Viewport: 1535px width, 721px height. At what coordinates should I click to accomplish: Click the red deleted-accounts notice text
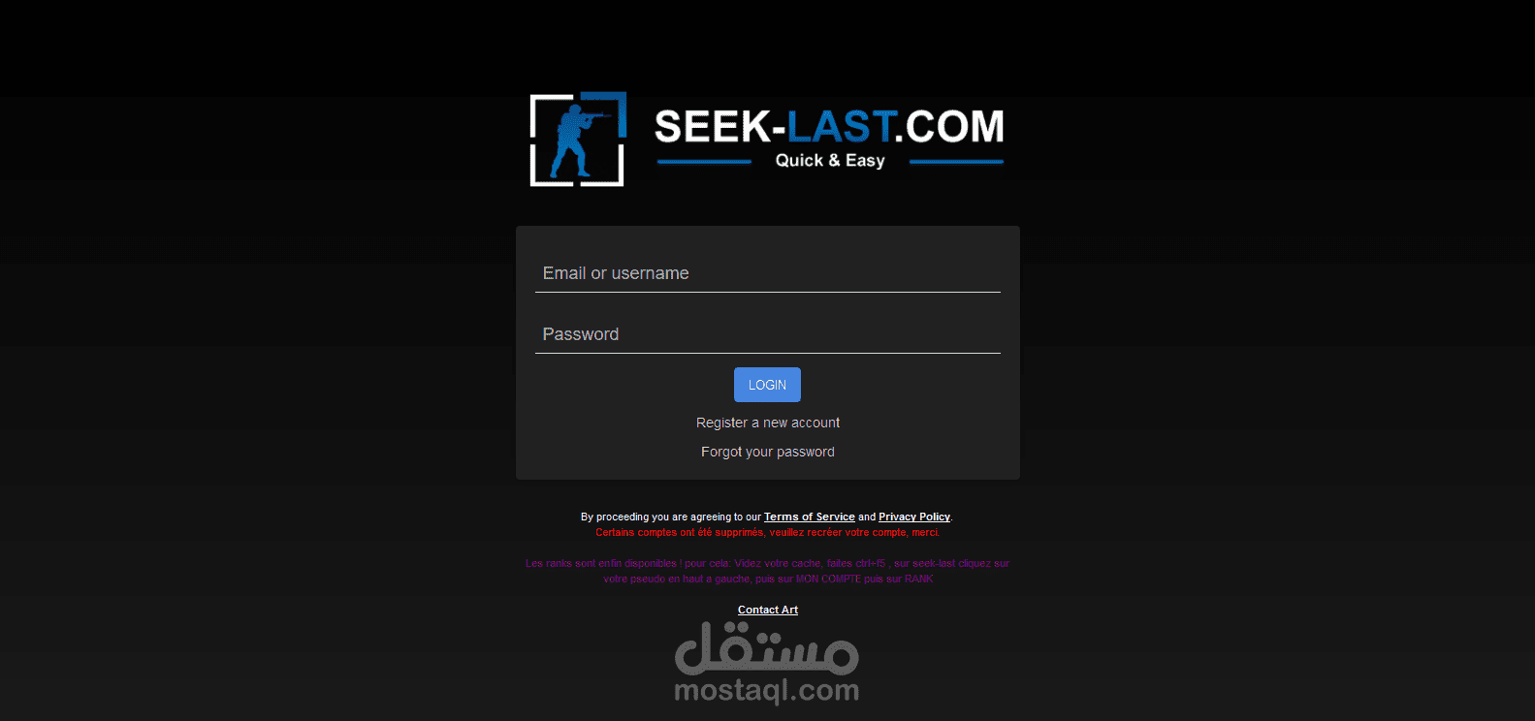pyautogui.click(x=768, y=532)
